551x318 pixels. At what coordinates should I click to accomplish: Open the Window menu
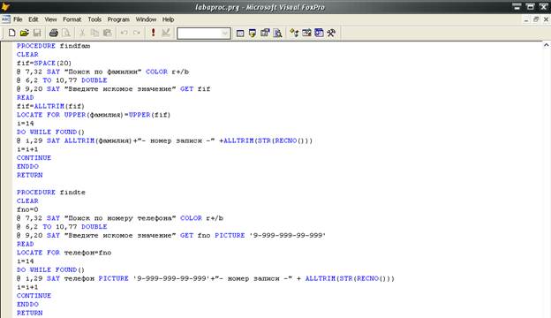tap(146, 19)
